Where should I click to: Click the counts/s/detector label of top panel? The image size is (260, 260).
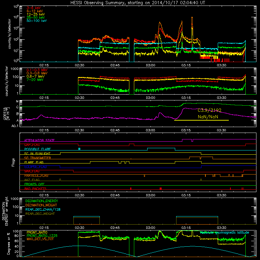click(x=9, y=34)
